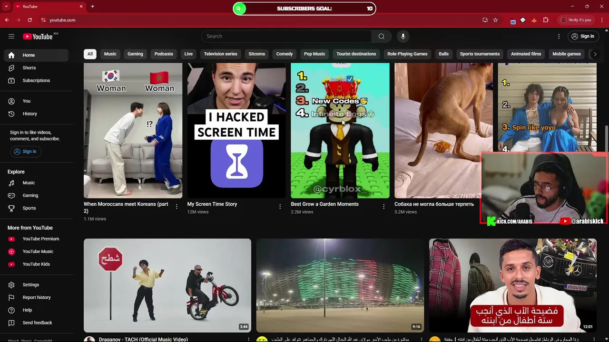Select the Gaming filter chip
Screen dimensions: 609x342
[x=135, y=54]
